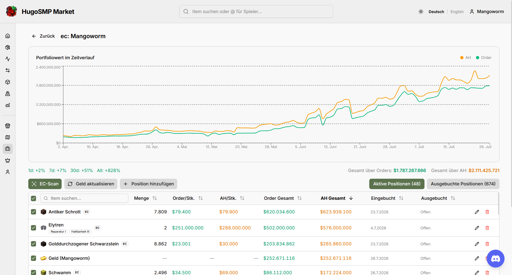Sort table by Ausgebucht column

pyautogui.click(x=438, y=198)
